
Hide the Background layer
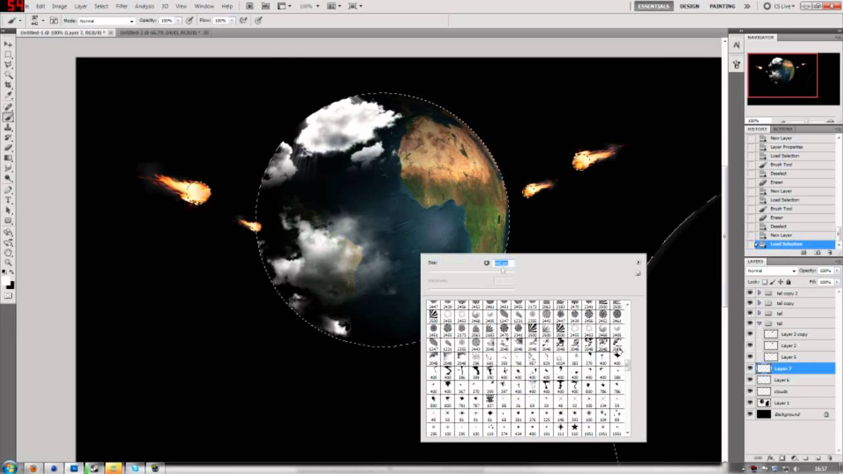tap(750, 414)
